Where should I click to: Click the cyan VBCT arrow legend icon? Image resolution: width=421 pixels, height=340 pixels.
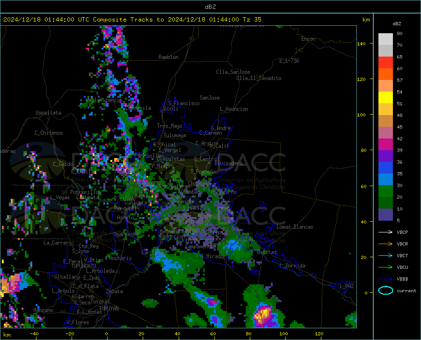(385, 255)
